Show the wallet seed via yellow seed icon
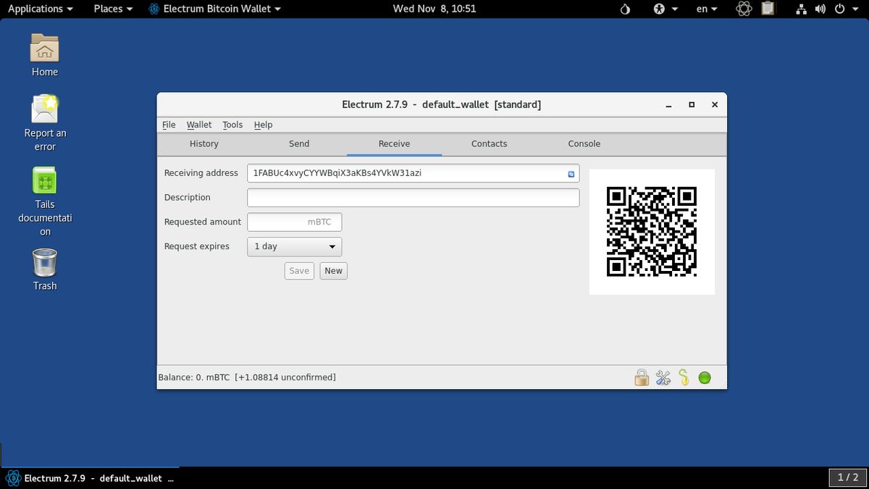This screenshot has width=869, height=489. click(x=684, y=377)
